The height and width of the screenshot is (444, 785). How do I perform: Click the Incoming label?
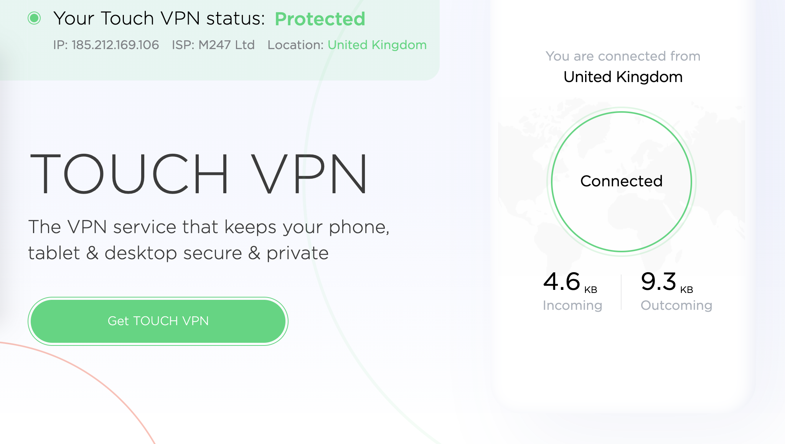pyautogui.click(x=572, y=305)
